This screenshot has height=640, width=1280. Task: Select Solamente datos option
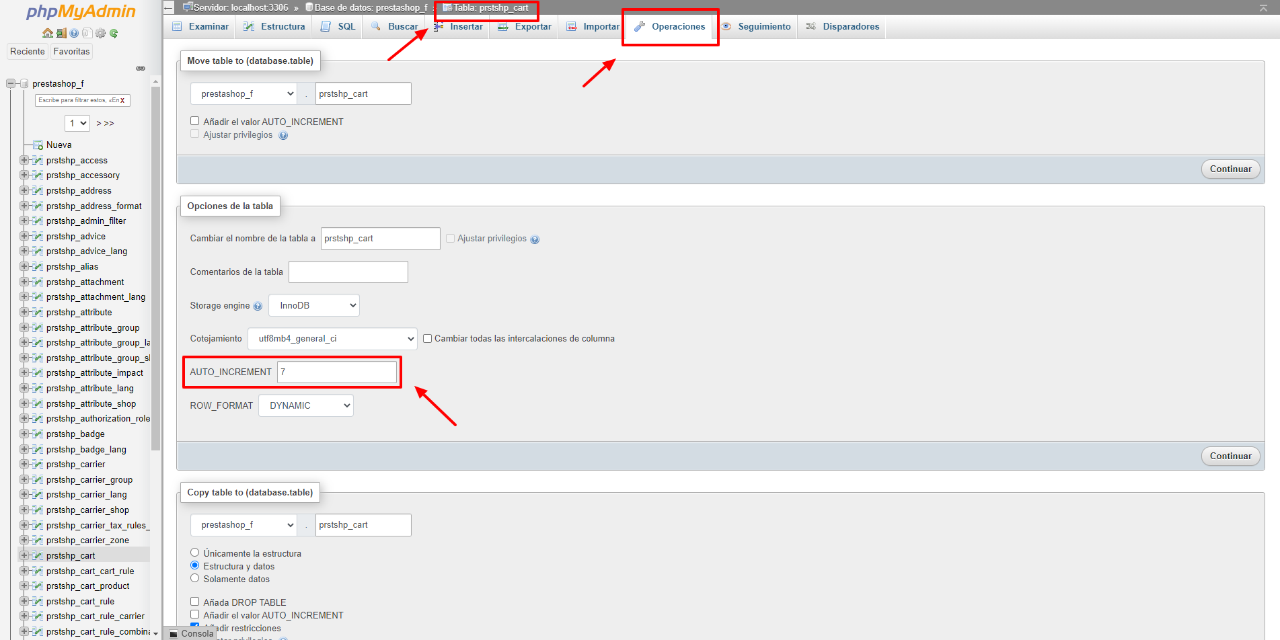[x=194, y=578]
